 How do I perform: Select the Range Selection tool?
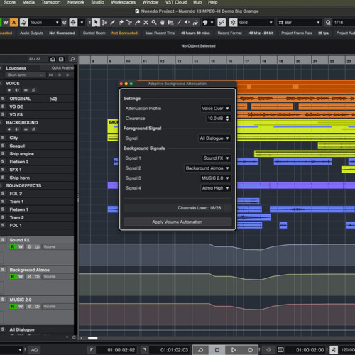104,23
